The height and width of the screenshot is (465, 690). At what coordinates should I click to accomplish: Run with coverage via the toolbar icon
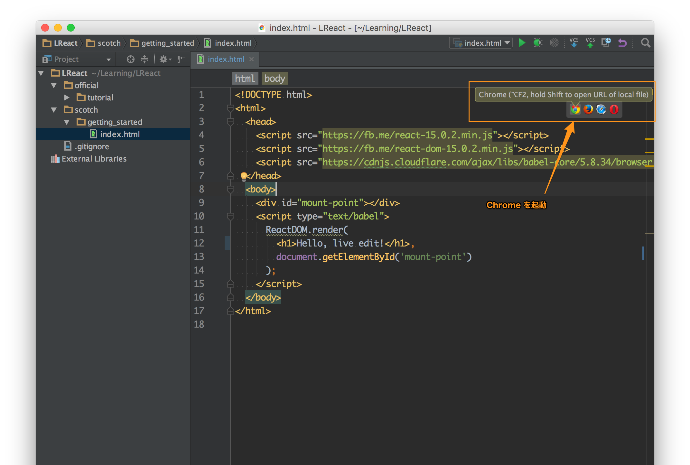click(554, 43)
